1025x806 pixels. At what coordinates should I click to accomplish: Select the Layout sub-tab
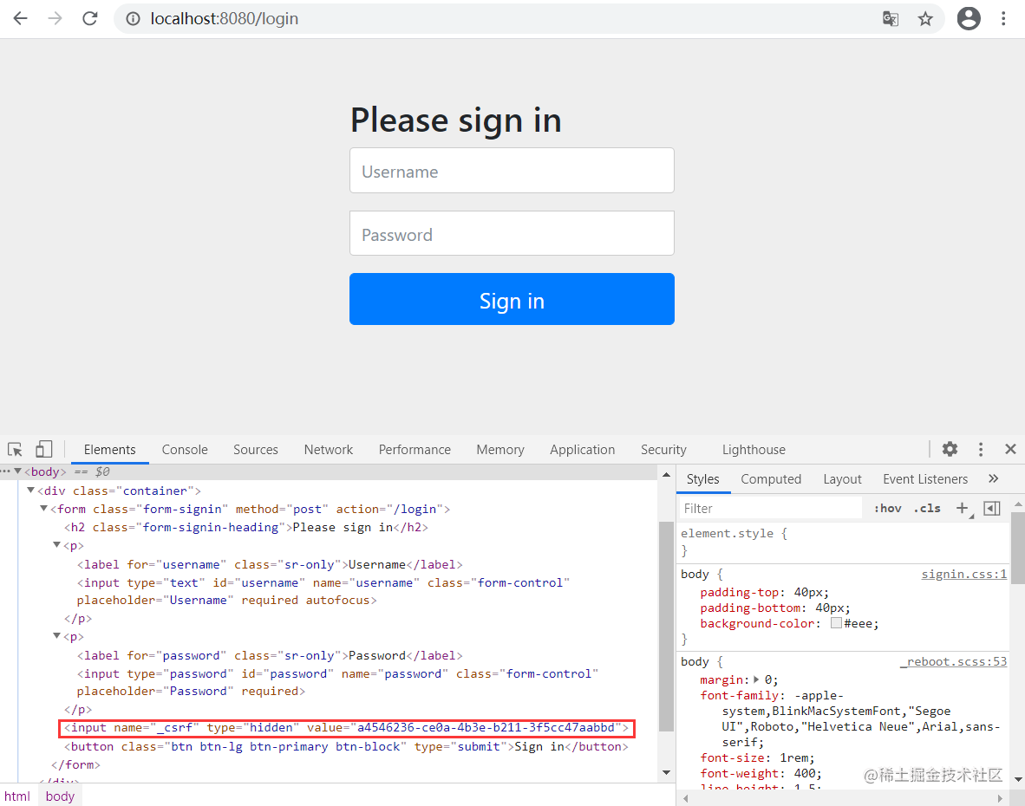click(842, 478)
